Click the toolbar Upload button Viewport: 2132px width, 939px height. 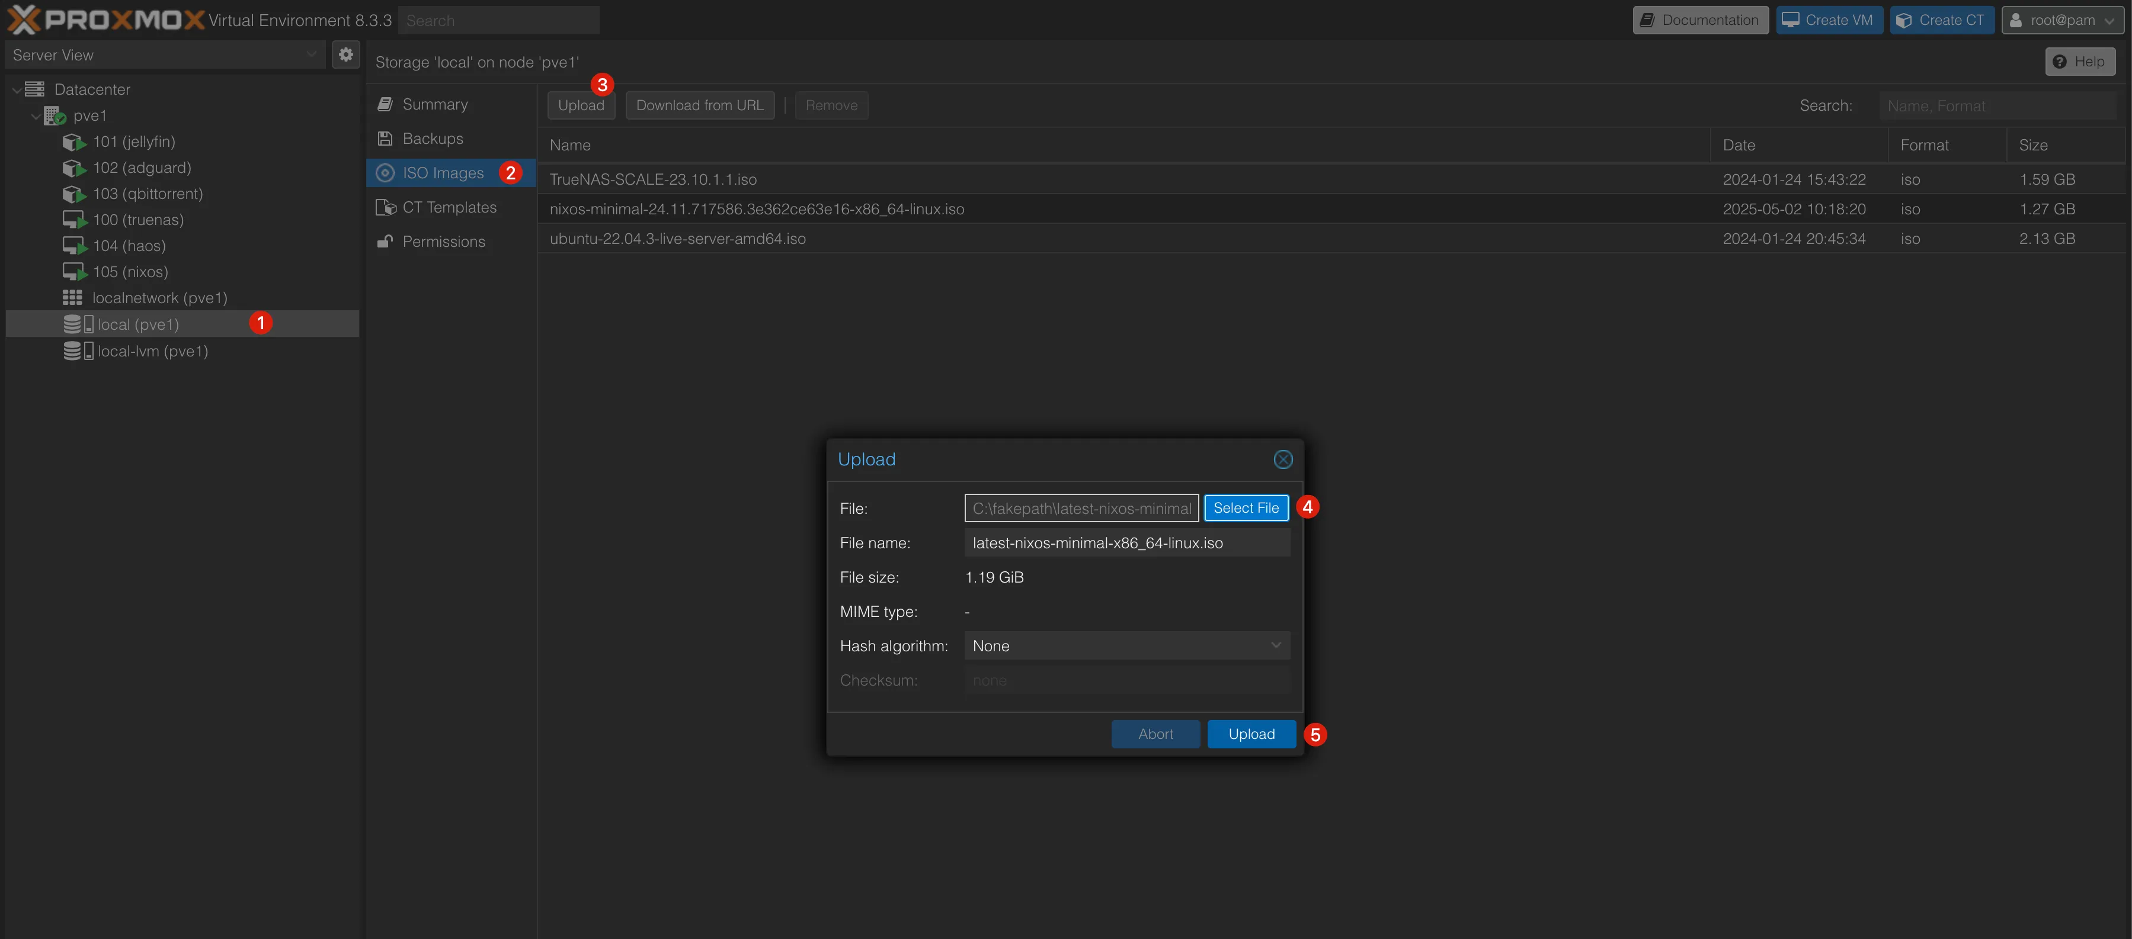point(581,105)
